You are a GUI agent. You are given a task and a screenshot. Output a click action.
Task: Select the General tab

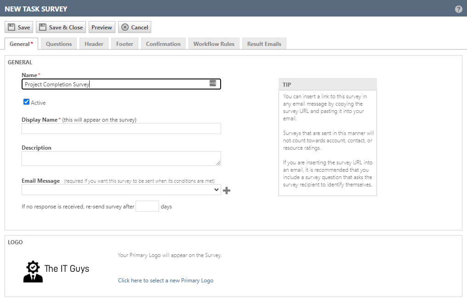coord(21,44)
